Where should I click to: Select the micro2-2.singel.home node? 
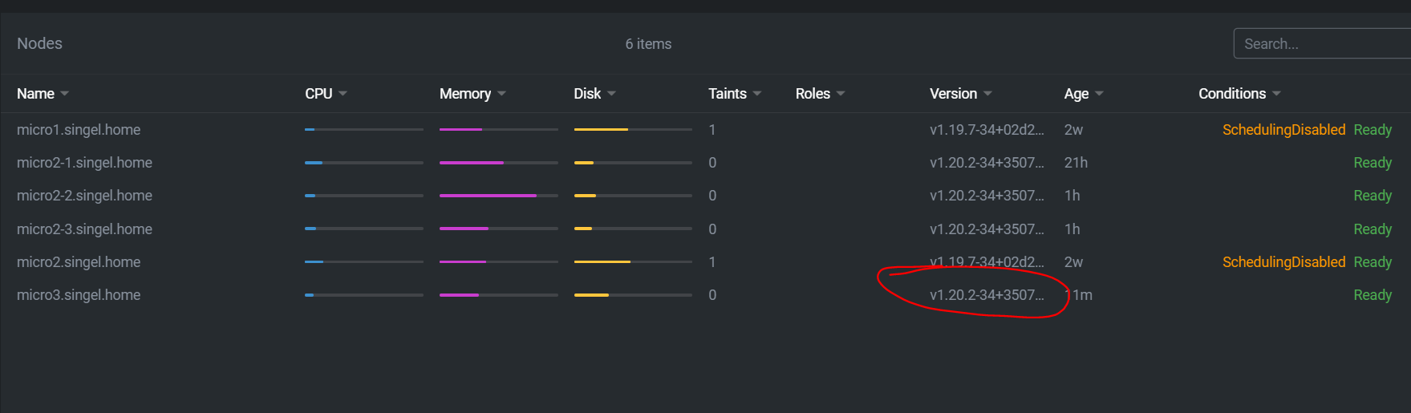click(x=84, y=196)
